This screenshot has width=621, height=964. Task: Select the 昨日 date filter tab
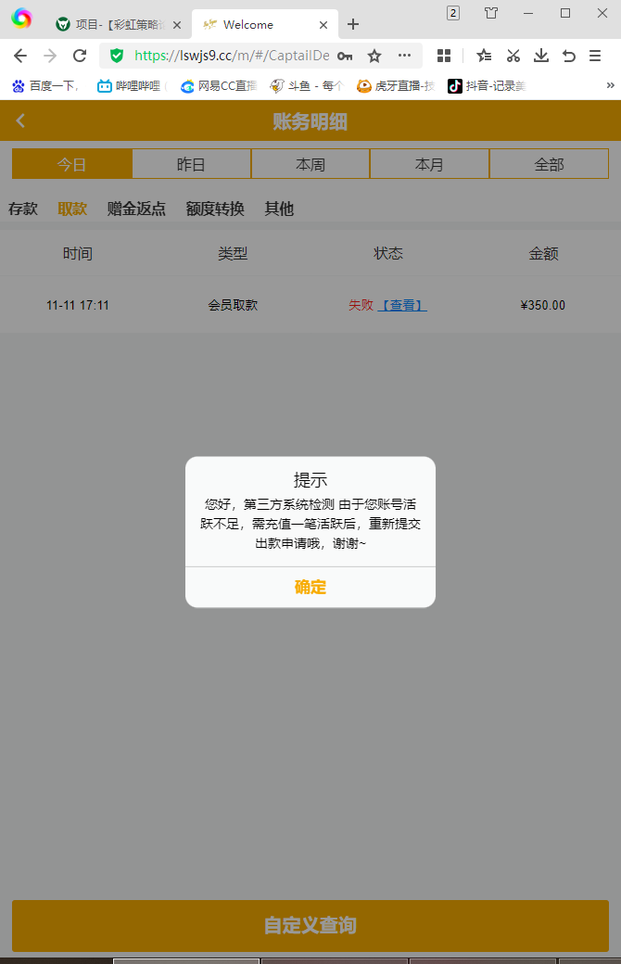click(191, 164)
